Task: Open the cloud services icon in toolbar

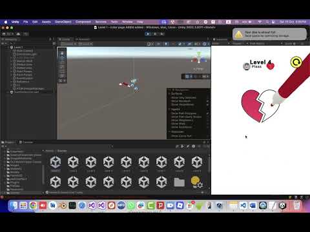Action: tap(18, 34)
